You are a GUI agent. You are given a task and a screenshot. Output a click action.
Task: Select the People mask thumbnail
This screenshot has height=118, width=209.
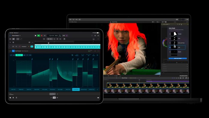click(174, 34)
